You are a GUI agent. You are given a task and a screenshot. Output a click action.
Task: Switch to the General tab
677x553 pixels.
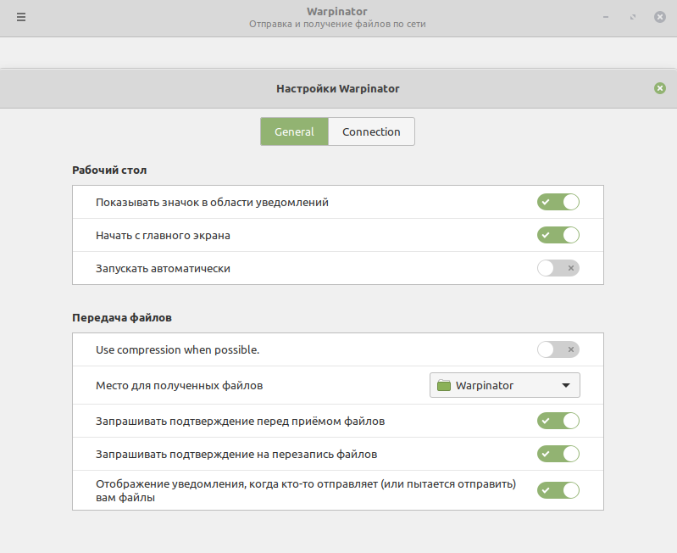[294, 131]
